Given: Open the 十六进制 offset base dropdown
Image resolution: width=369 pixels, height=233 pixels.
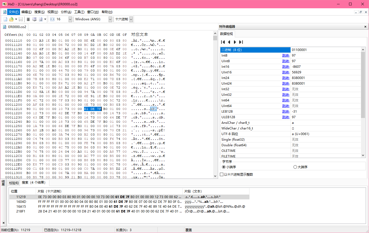Looking at the screenshot, I should [x=131, y=19].
